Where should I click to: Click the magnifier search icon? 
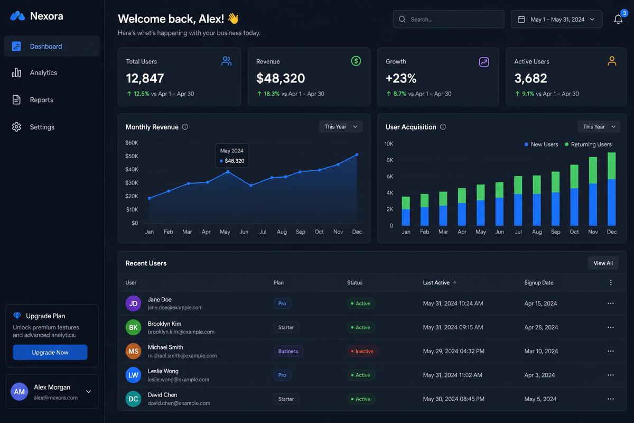pos(402,19)
